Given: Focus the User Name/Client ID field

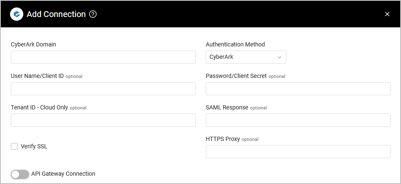Looking at the screenshot, I should coord(103,89).
